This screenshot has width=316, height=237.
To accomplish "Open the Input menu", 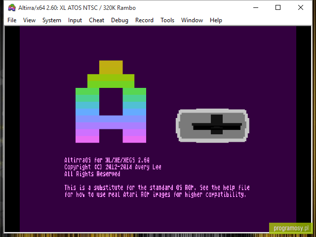I will point(75,20).
